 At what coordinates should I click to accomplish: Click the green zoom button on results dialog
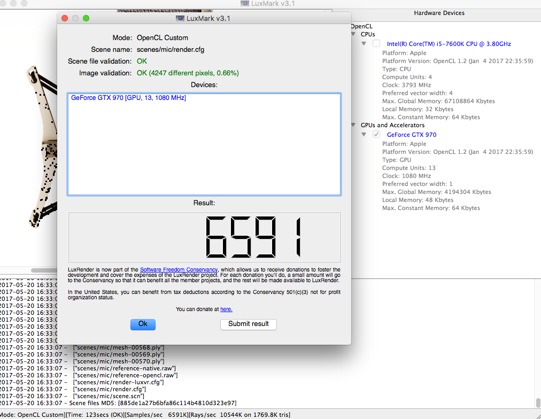86,18
